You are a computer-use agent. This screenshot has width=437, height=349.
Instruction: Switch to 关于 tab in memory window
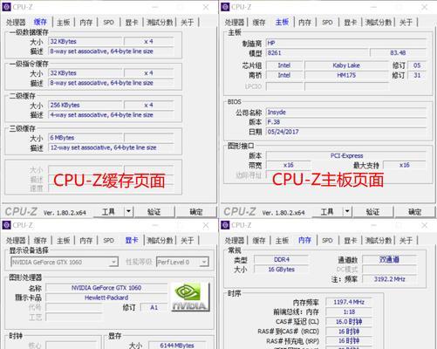[406, 240]
